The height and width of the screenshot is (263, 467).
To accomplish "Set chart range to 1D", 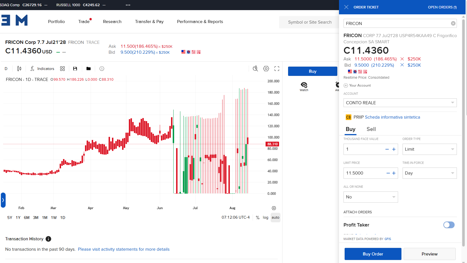I will tap(63, 217).
